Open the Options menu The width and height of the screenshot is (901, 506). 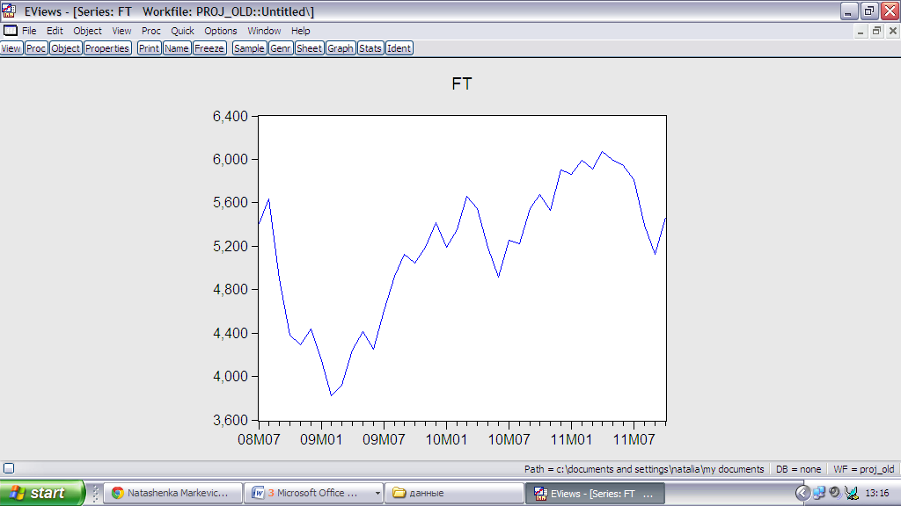[x=221, y=31]
